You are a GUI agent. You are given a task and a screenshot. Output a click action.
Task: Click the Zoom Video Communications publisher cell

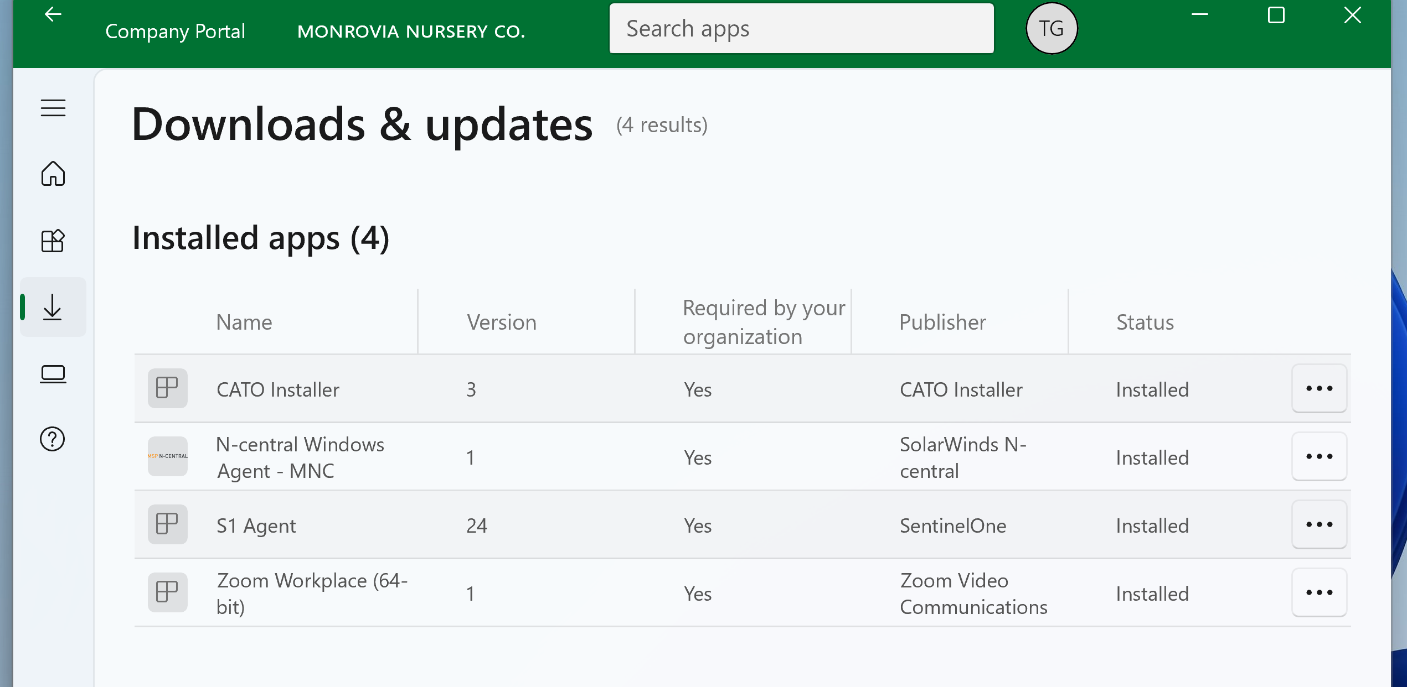point(973,594)
